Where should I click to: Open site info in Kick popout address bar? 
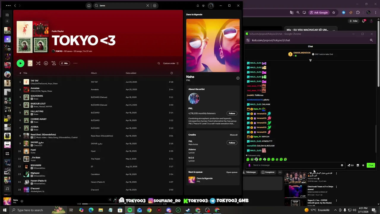[x=248, y=40]
